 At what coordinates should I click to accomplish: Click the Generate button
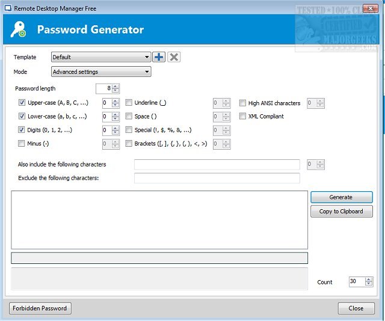pos(342,197)
